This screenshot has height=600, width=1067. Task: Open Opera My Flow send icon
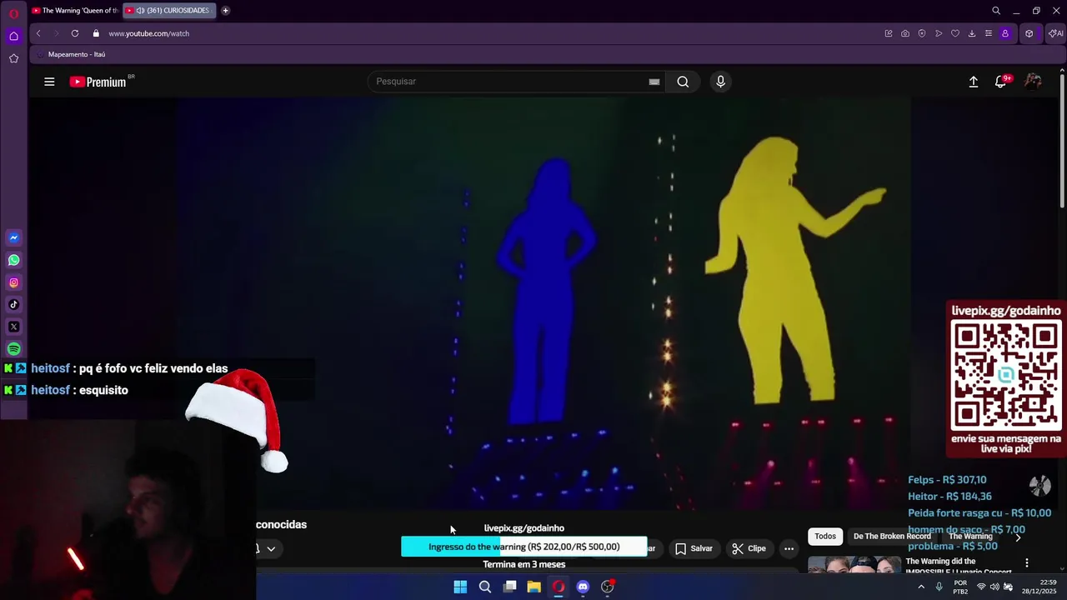click(939, 33)
